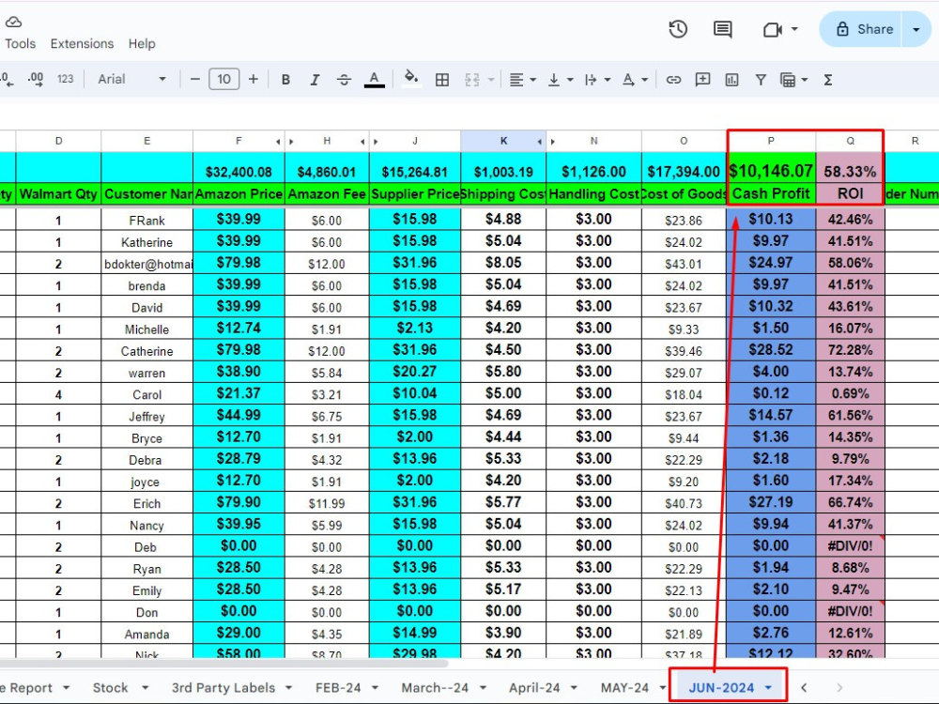Open fill color paint bucket

tap(411, 79)
